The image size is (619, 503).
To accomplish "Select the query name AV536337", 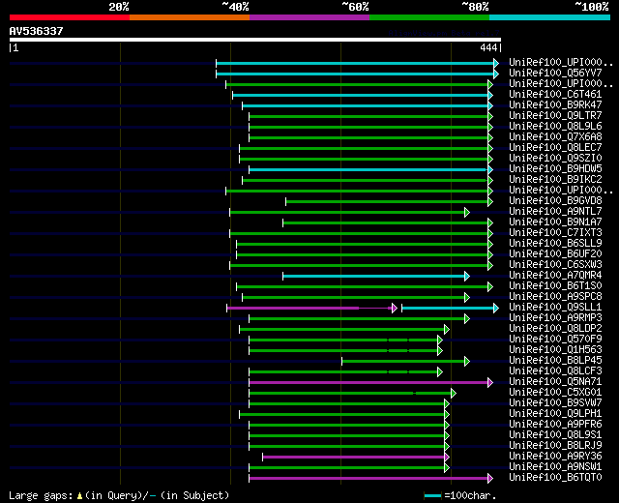I will click(37, 31).
